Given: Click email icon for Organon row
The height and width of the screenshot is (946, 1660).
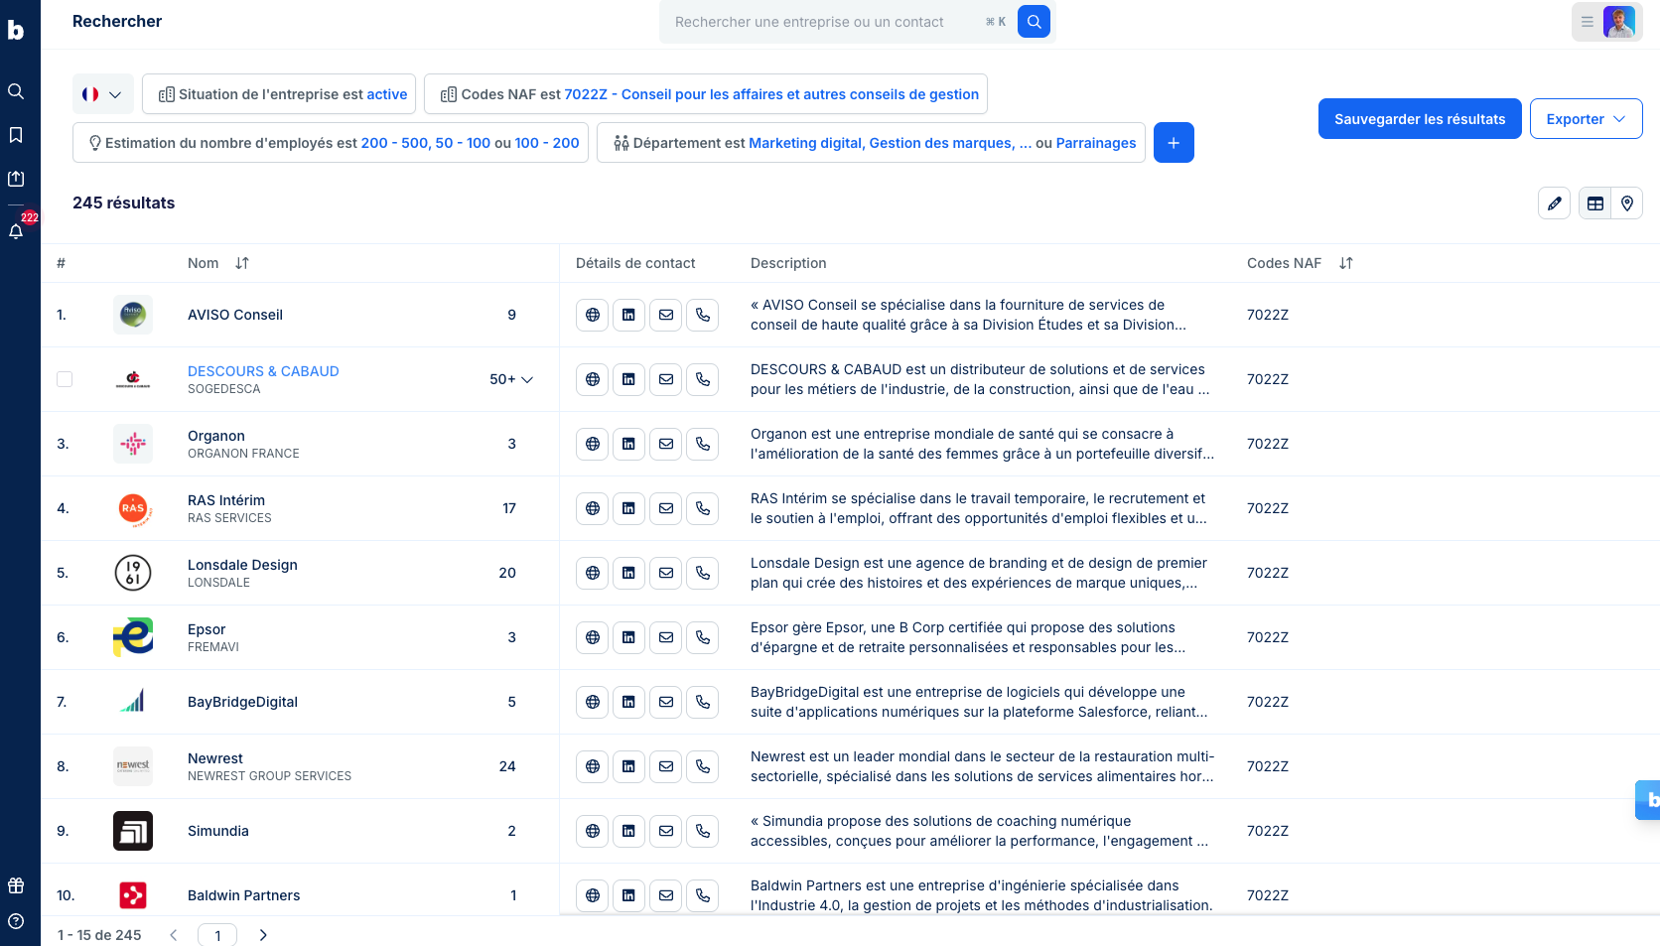Looking at the screenshot, I should (666, 444).
